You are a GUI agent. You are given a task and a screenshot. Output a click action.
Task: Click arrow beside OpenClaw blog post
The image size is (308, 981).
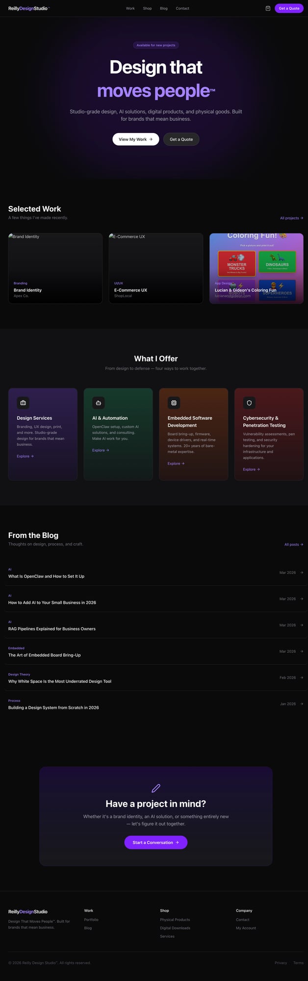302,572
